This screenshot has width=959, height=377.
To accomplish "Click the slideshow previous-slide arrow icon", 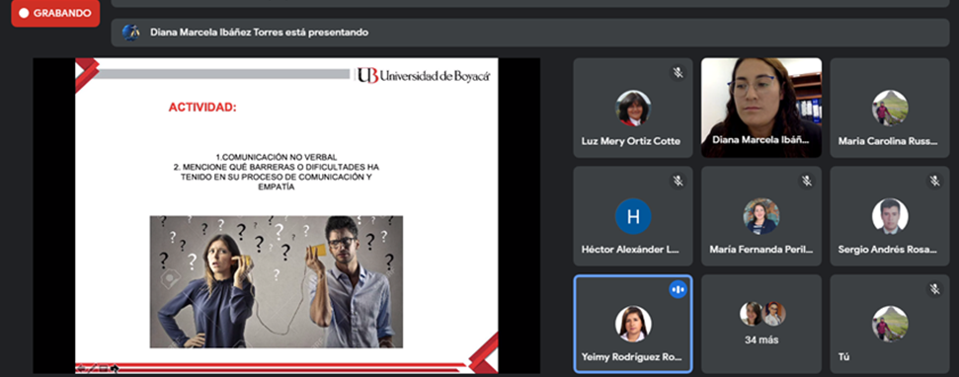I will tap(81, 368).
